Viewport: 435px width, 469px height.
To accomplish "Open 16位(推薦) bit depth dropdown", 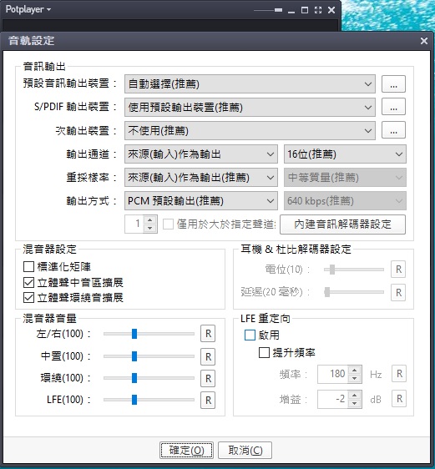I will [345, 154].
